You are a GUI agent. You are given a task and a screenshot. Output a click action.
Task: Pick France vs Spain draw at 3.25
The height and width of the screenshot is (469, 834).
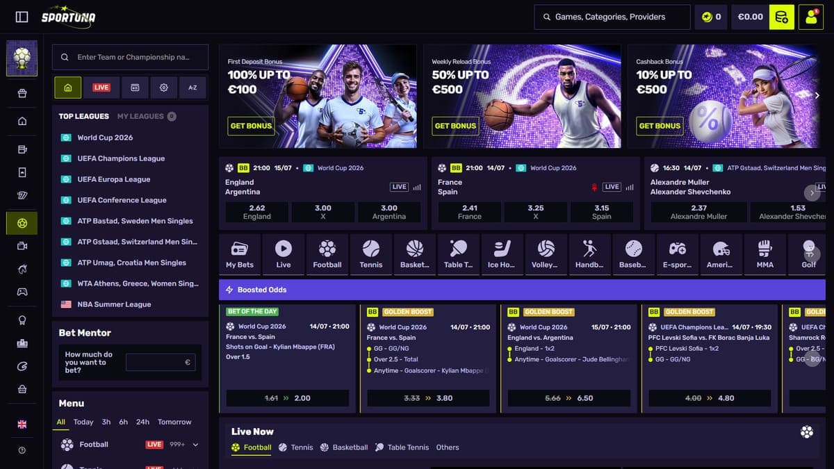536,212
